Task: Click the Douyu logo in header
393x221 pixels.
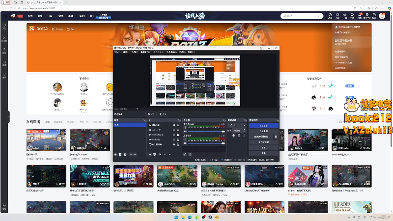Action: (x=17, y=16)
